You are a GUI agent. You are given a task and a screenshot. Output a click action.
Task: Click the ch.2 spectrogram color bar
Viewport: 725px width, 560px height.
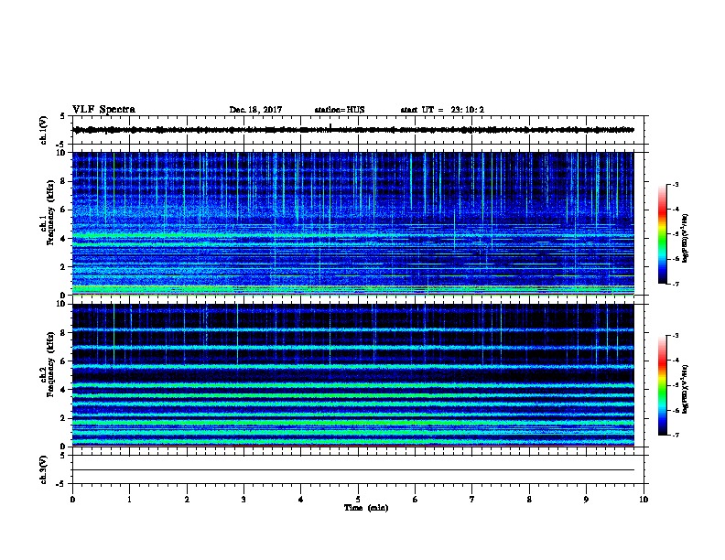(662, 385)
